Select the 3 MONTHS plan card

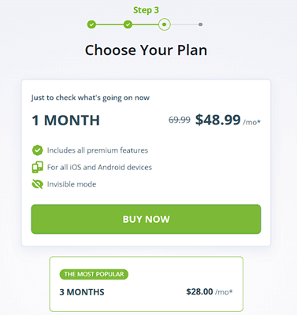[x=147, y=284]
